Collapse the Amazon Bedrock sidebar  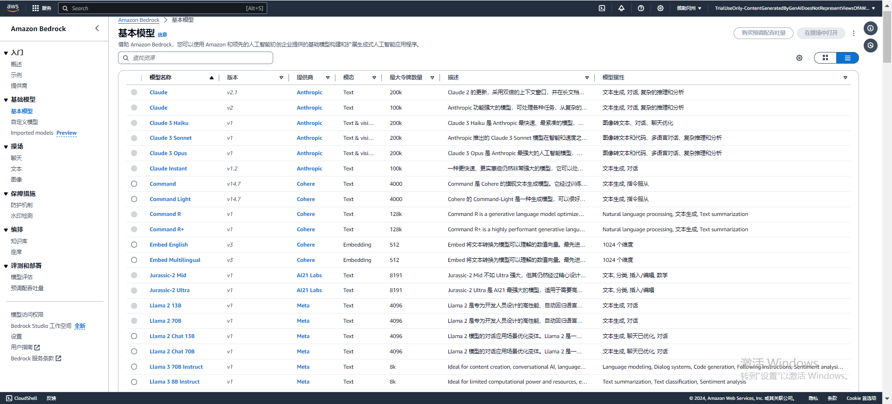(97, 28)
